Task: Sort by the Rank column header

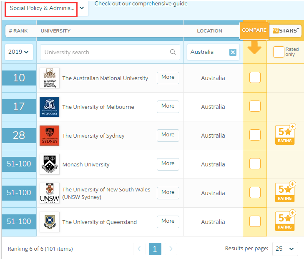Action: 18,31
